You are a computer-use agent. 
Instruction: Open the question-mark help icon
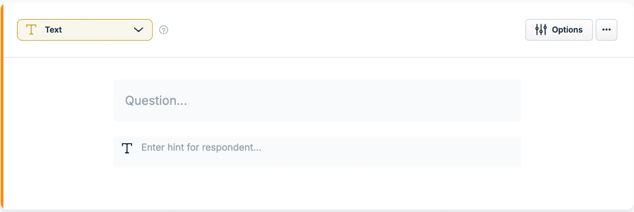(164, 30)
